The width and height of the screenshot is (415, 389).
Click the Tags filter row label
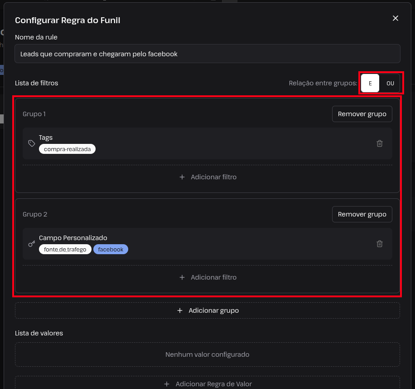45,138
